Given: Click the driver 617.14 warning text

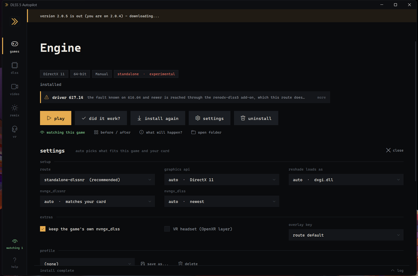Looking at the screenshot, I should [x=68, y=97].
